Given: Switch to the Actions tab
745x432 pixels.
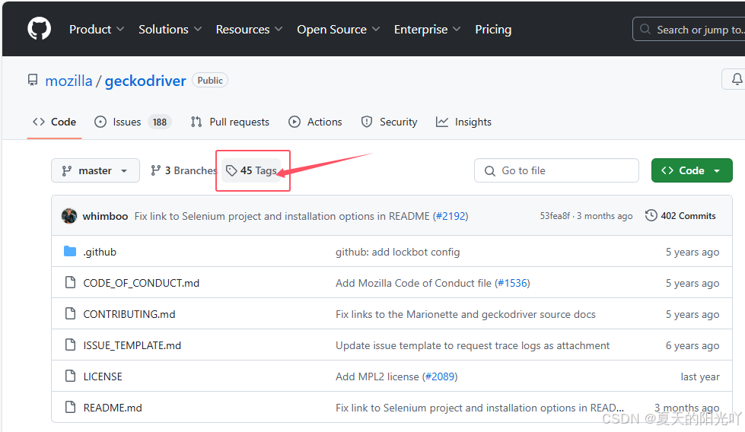Looking at the screenshot, I should tap(315, 122).
